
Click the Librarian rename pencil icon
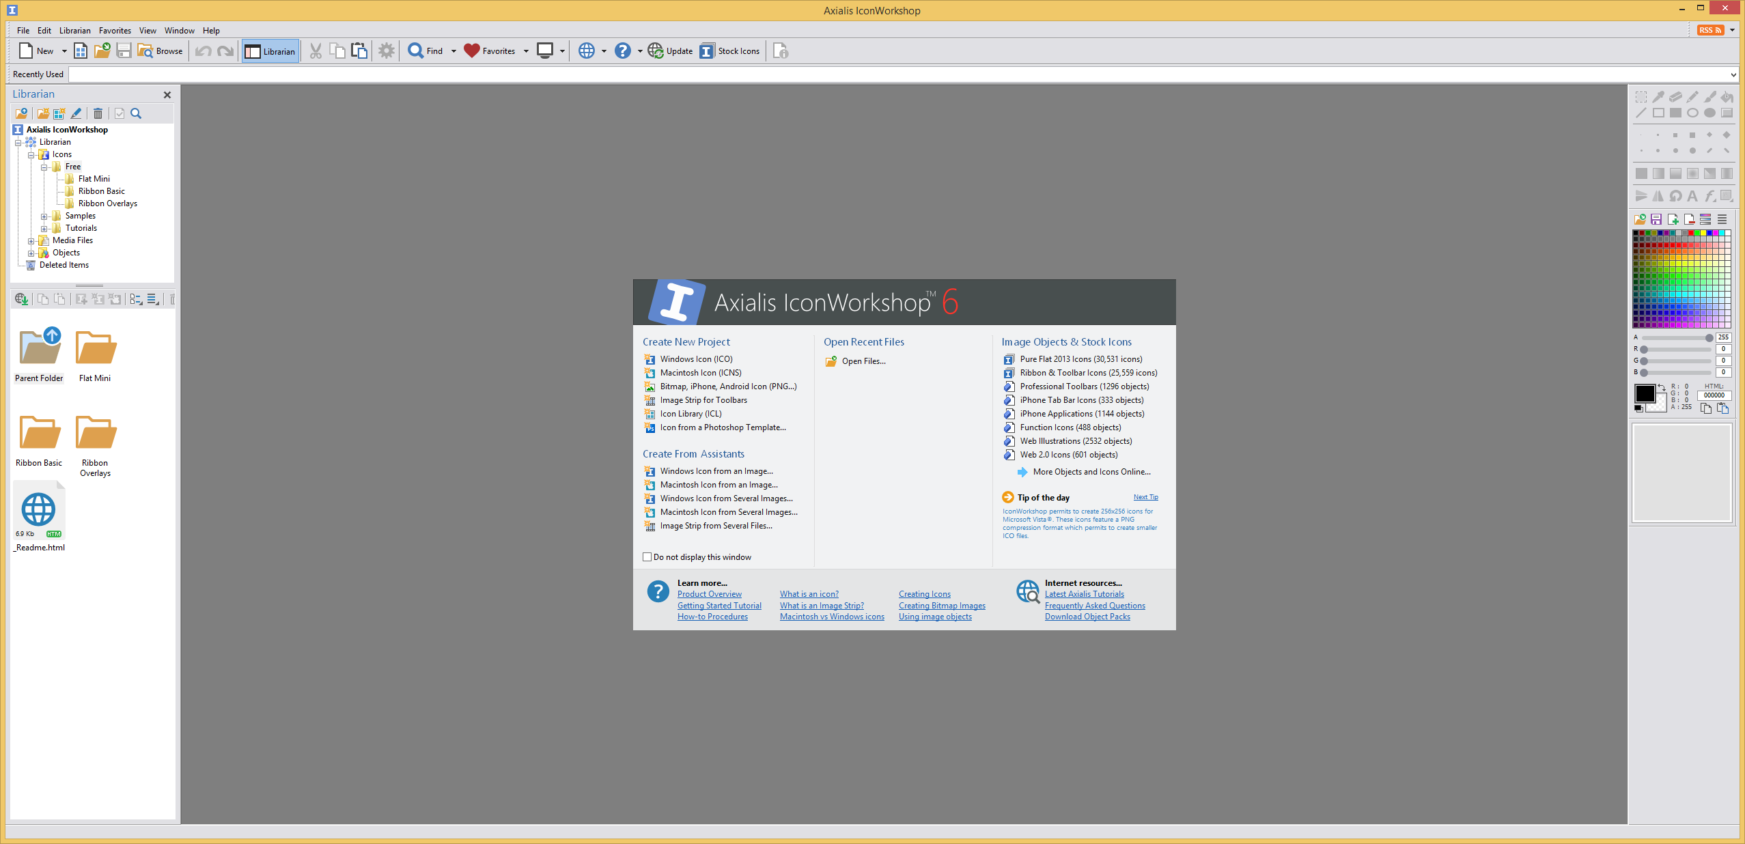click(76, 113)
